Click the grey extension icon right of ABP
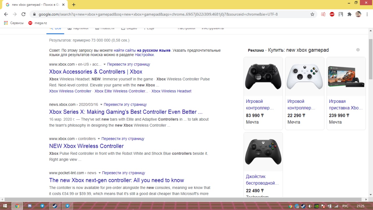 tap(341, 14)
